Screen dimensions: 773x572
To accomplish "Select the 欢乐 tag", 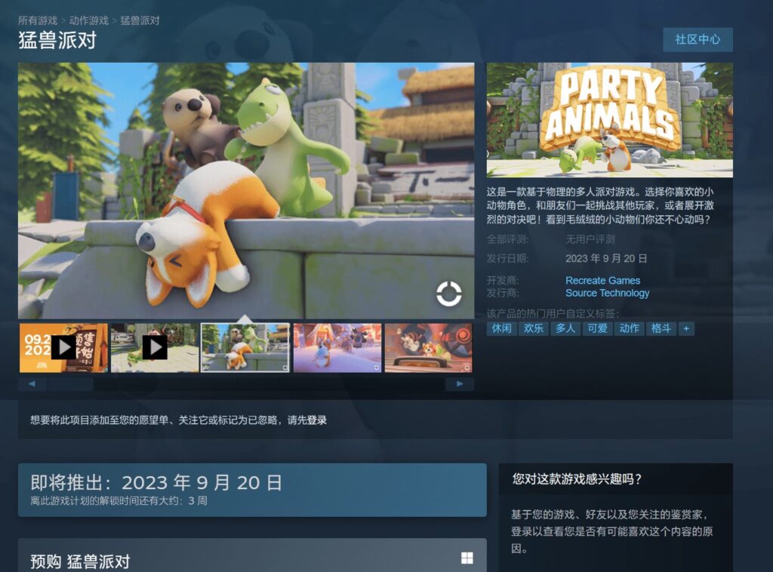I will coord(533,328).
